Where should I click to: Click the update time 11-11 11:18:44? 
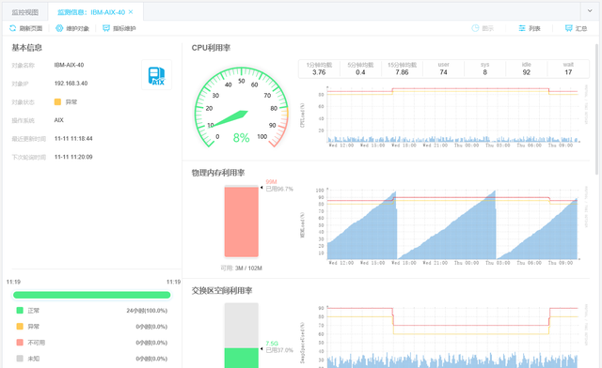coord(73,138)
